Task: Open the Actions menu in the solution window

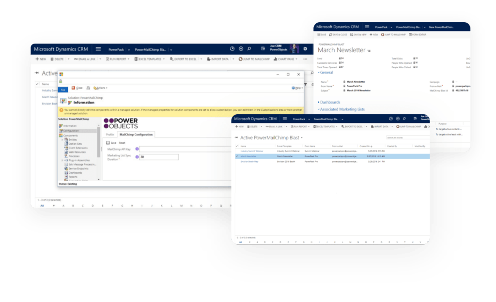Action: [x=101, y=88]
